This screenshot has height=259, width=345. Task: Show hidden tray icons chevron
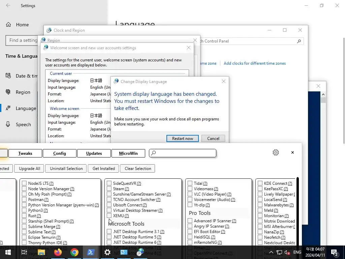tap(271, 252)
